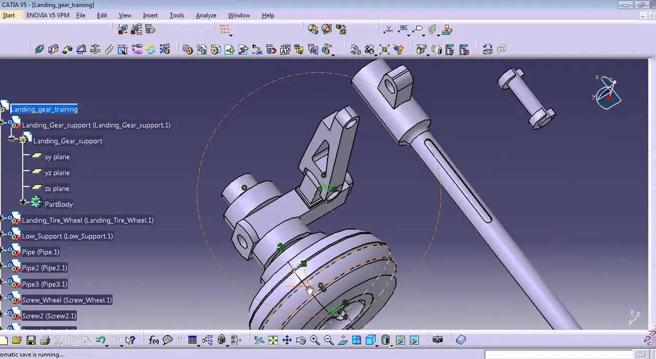Select Low_Support (Low_Support.1) in tree

pyautogui.click(x=67, y=236)
